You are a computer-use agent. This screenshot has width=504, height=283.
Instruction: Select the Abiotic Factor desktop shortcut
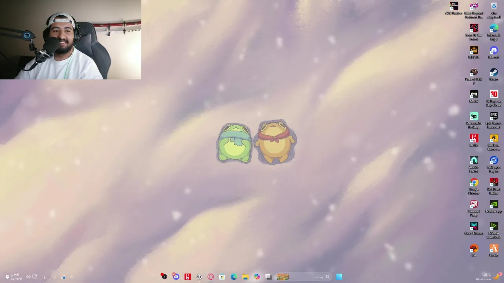click(474, 164)
